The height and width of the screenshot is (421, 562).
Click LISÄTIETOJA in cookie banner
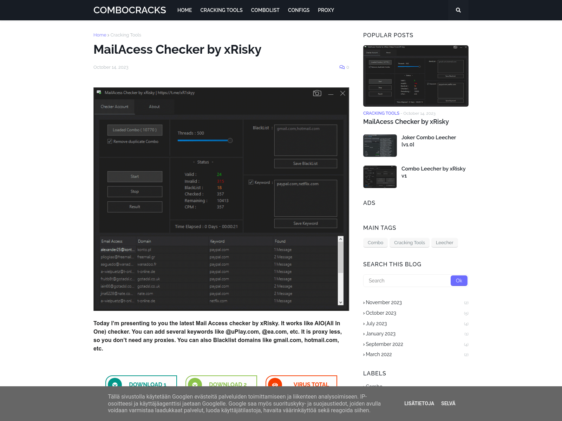[419, 403]
